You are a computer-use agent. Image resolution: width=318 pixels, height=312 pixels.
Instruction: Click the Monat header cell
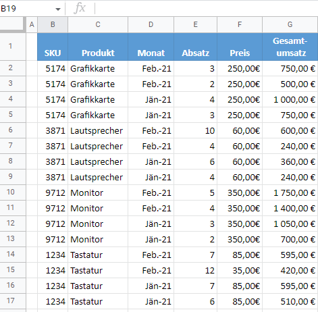(151, 47)
